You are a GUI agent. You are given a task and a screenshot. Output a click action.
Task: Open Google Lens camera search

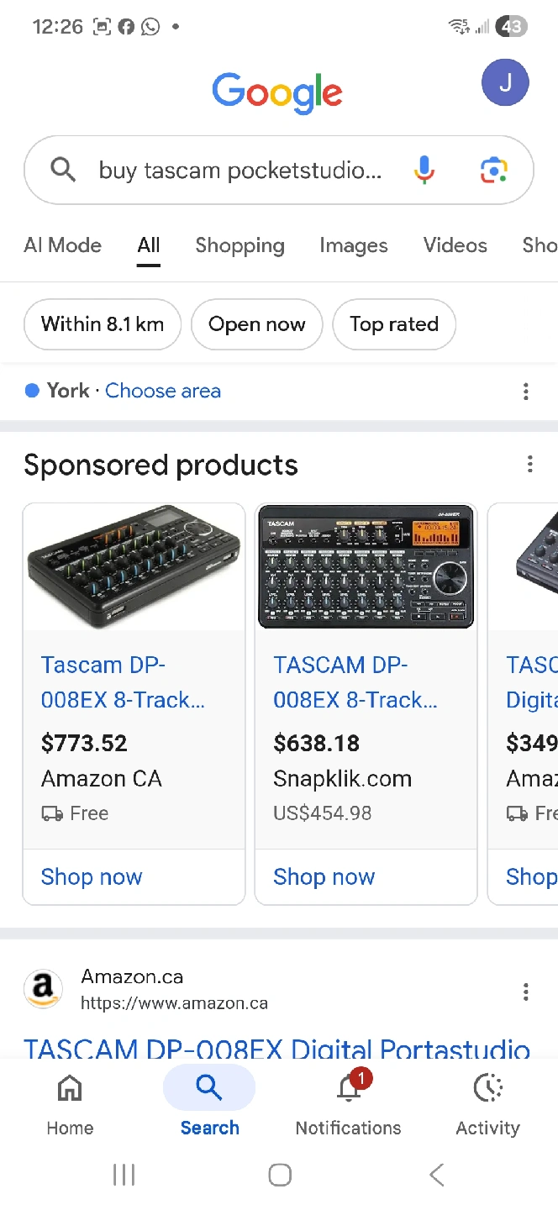coord(494,171)
